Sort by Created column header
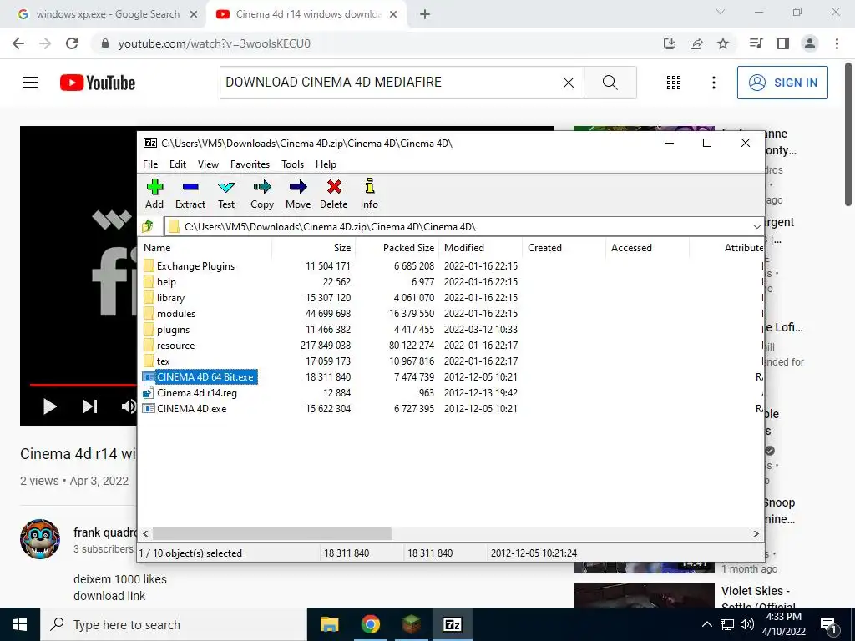This screenshot has width=855, height=641. 564,247
